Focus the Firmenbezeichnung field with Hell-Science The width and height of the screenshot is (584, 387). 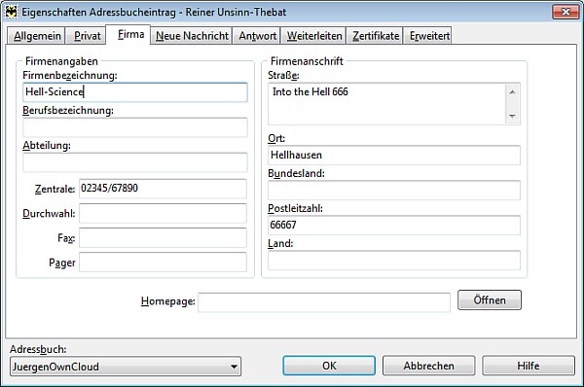pyautogui.click(x=135, y=92)
